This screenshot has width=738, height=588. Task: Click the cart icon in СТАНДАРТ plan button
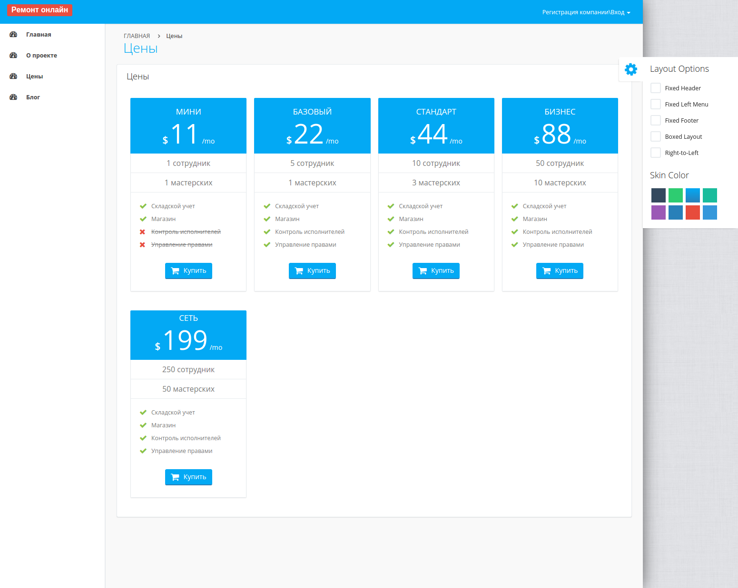(x=423, y=271)
